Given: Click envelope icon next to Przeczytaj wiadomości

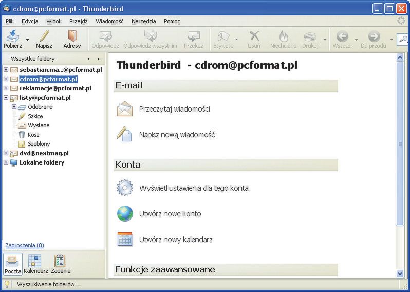Looking at the screenshot, I should point(125,108).
